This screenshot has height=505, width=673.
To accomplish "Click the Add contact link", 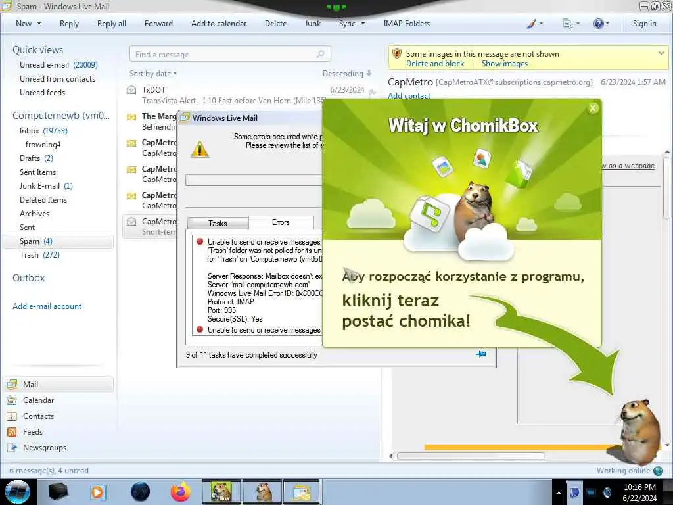I will tap(409, 96).
